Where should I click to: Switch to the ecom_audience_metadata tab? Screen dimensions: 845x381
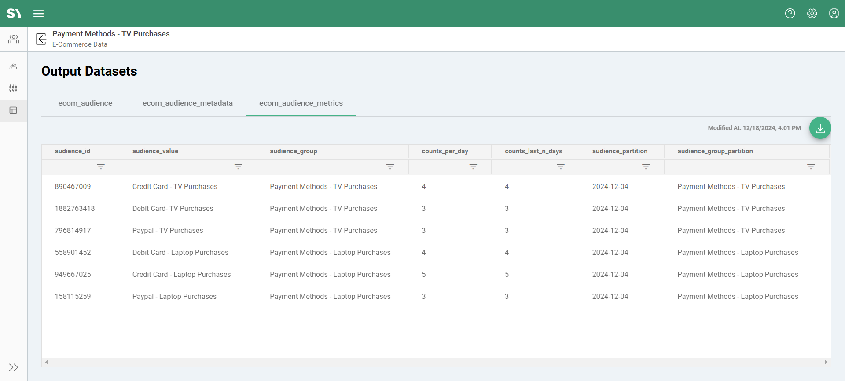point(187,103)
